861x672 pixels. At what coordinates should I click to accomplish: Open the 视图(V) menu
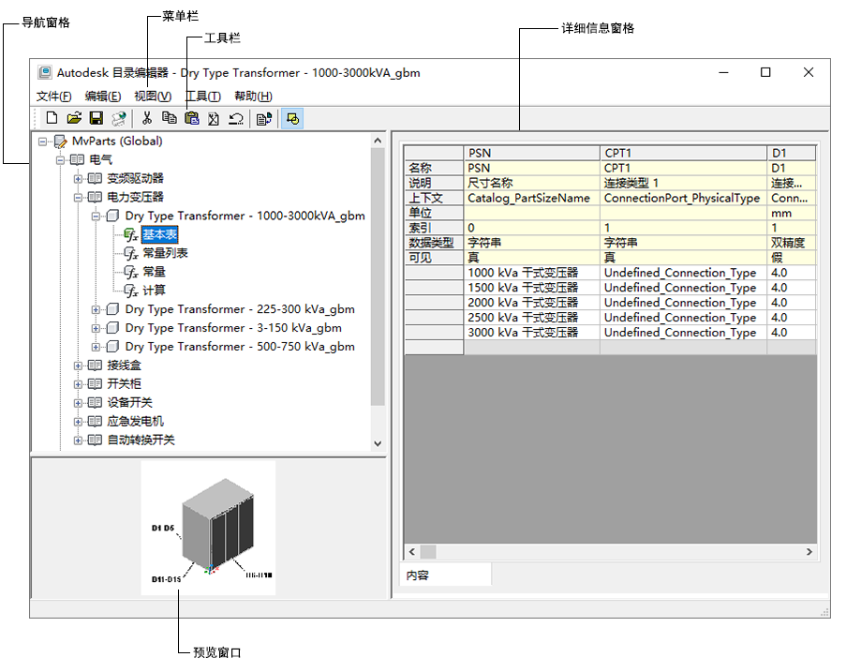(x=154, y=97)
